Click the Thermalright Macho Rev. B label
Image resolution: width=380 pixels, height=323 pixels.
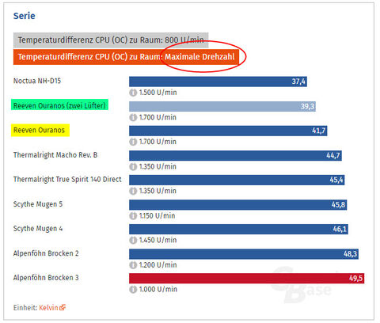(x=55, y=155)
